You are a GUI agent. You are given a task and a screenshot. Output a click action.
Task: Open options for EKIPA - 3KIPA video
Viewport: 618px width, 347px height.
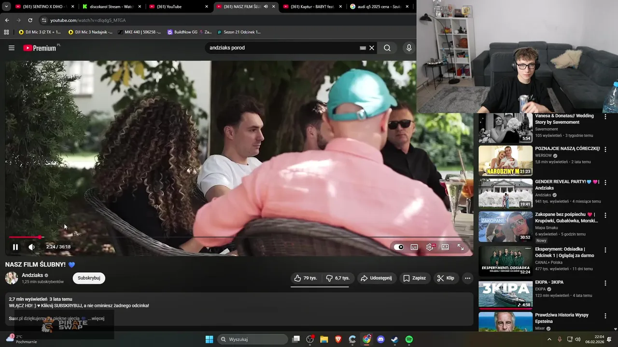[605, 283]
